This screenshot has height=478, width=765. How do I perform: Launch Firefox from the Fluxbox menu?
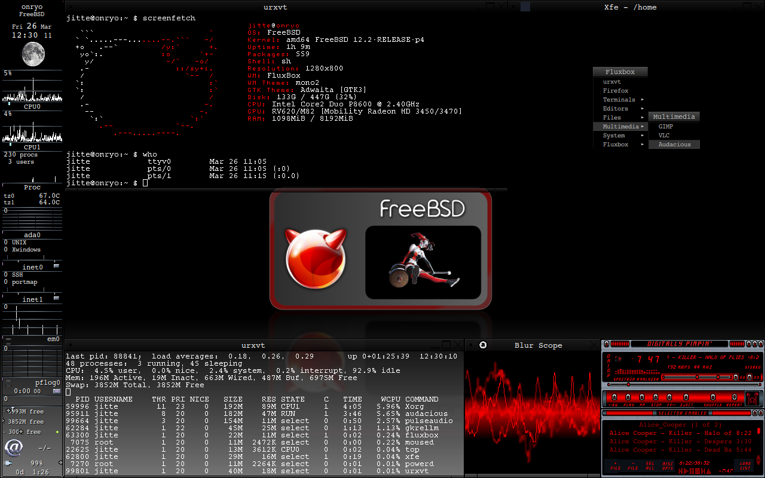pyautogui.click(x=620, y=91)
